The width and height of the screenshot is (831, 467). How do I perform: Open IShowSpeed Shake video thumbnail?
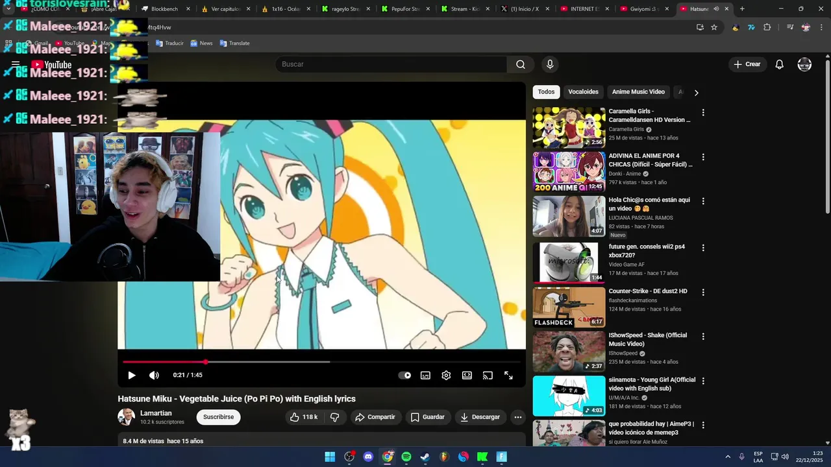[x=569, y=352]
